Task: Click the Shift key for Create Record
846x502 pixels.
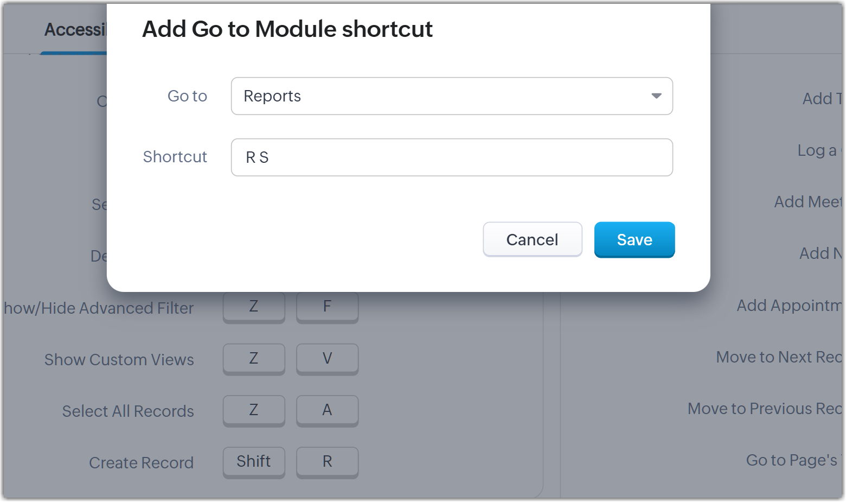Action: point(254,462)
